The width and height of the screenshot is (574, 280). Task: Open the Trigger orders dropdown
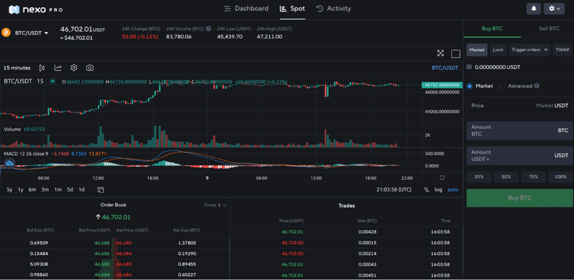point(530,50)
